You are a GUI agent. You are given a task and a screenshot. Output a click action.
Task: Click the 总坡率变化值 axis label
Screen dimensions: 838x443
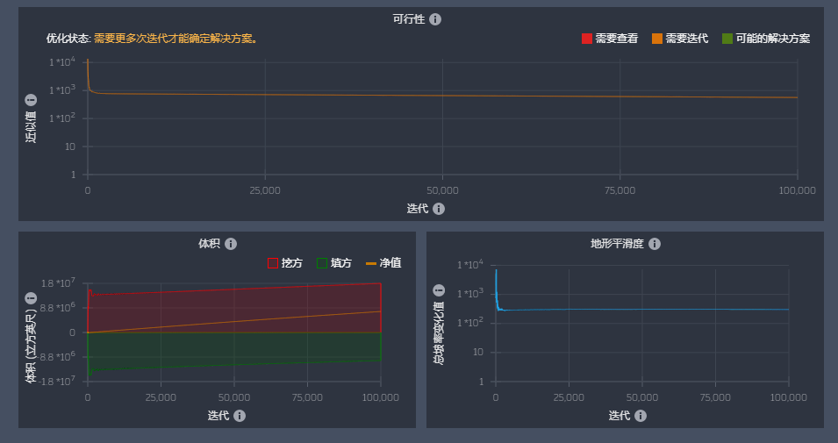coord(439,333)
